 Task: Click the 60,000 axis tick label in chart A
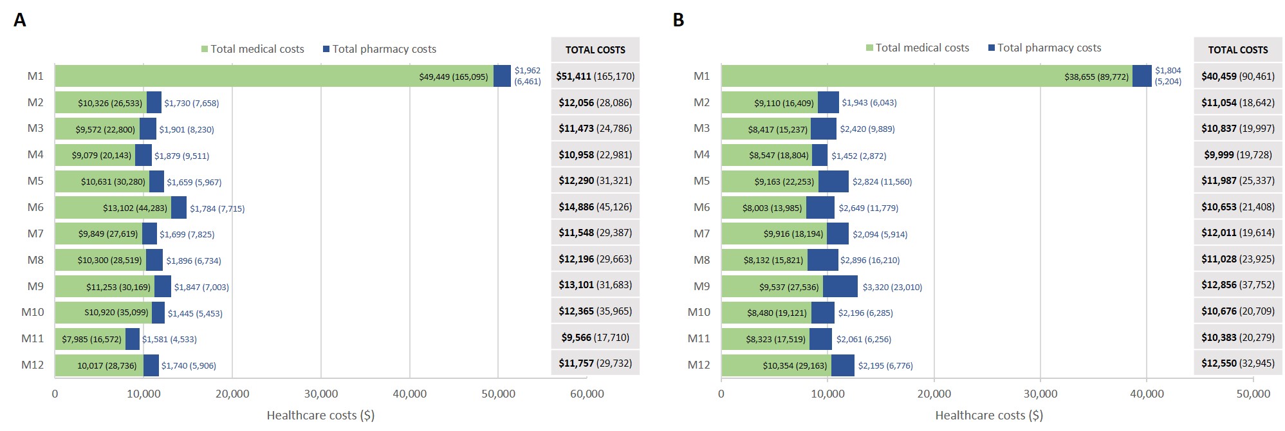[587, 394]
